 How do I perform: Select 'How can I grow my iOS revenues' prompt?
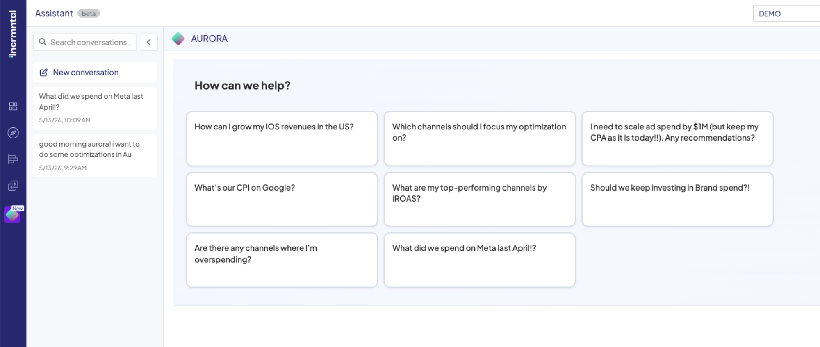click(282, 138)
